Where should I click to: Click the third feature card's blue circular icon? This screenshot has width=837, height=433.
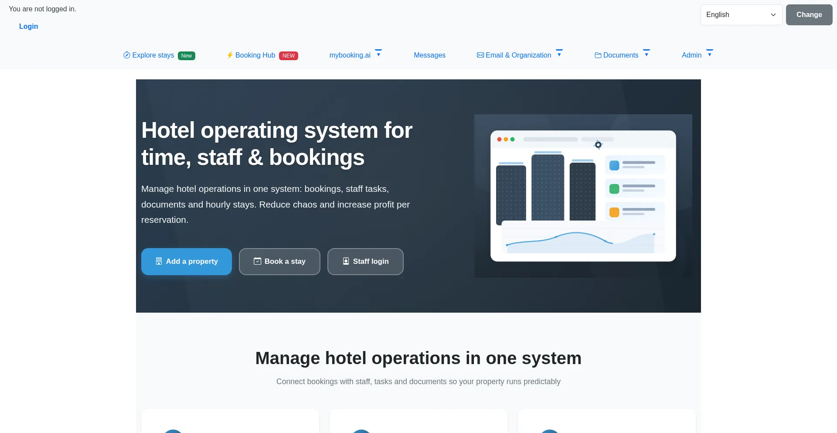pyautogui.click(x=550, y=432)
